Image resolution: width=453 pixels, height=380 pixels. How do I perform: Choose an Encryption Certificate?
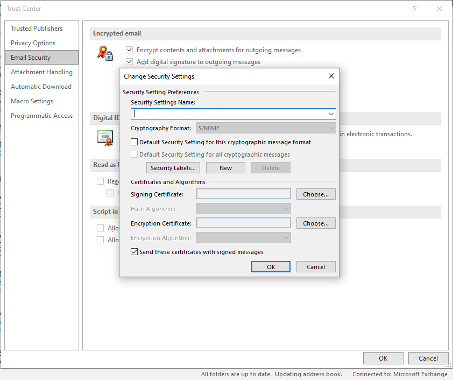(x=316, y=223)
